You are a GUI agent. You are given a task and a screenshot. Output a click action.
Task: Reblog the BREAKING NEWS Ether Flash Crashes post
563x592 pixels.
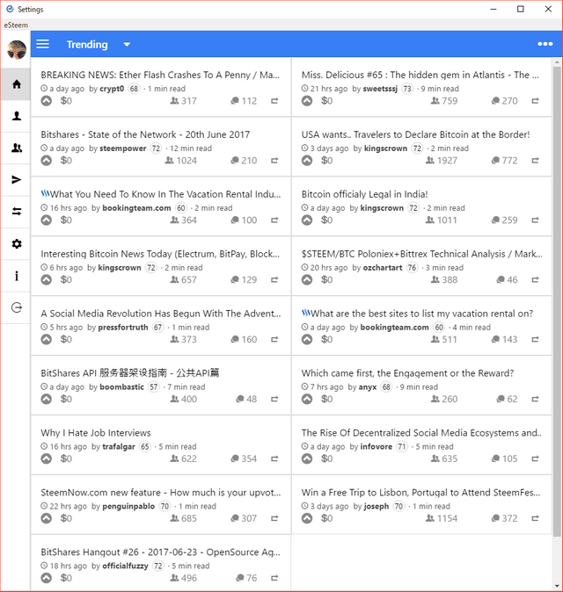[x=274, y=101]
